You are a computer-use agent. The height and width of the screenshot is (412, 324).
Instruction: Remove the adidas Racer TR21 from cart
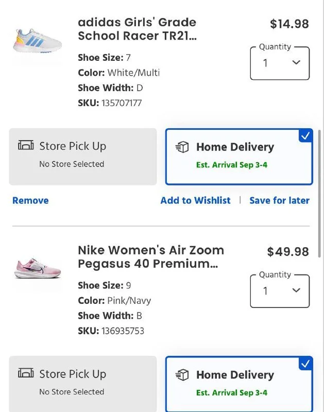click(x=30, y=200)
